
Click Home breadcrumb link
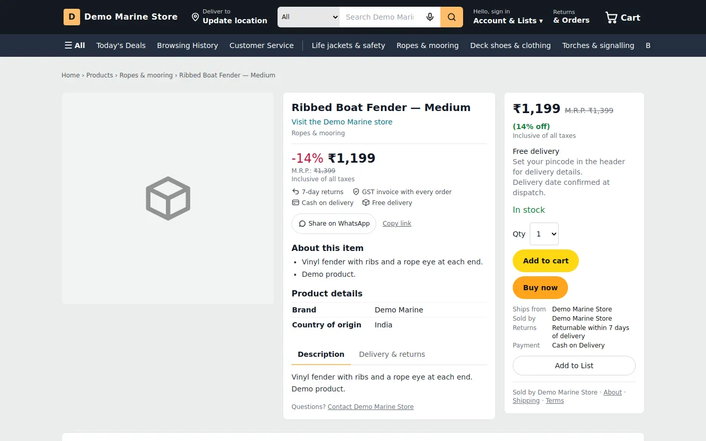(71, 75)
